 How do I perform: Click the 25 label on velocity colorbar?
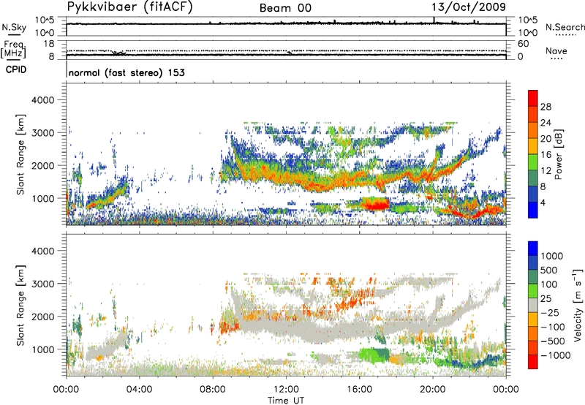[x=546, y=299]
